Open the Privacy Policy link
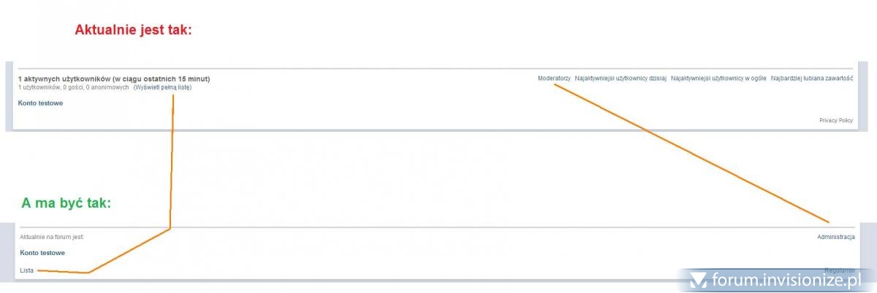The height and width of the screenshot is (293, 877). [835, 120]
